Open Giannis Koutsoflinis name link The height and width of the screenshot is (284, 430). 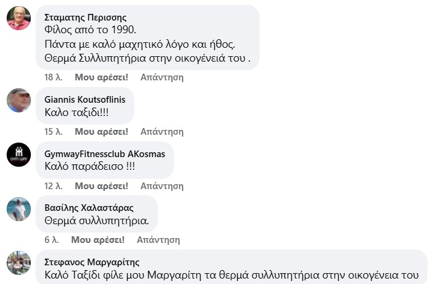click(x=85, y=100)
